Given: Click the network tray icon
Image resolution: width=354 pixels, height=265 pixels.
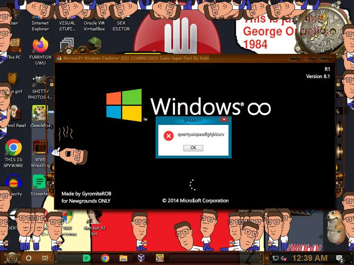Looking at the screenshot, I should click(275, 258).
